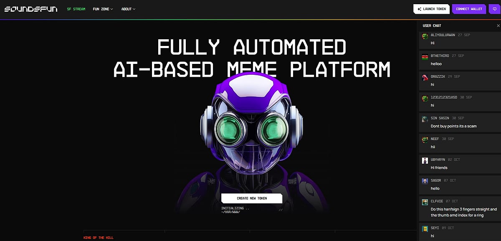Click SAGOR's avatar thumbnail
The width and height of the screenshot is (501, 241).
click(x=425, y=181)
